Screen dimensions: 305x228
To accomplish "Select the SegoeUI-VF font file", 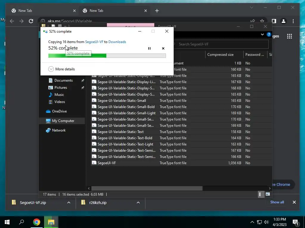I will point(107,163).
